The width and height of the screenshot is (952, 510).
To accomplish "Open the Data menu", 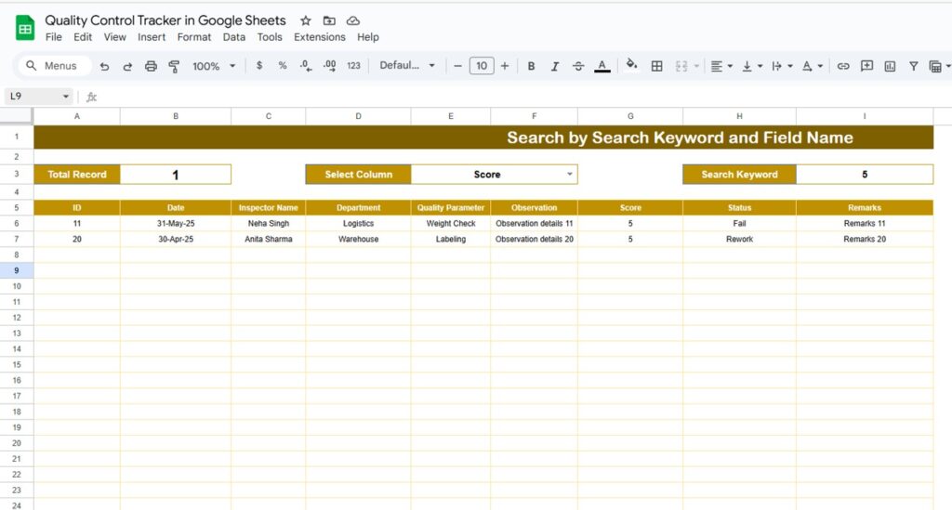I will click(x=233, y=37).
